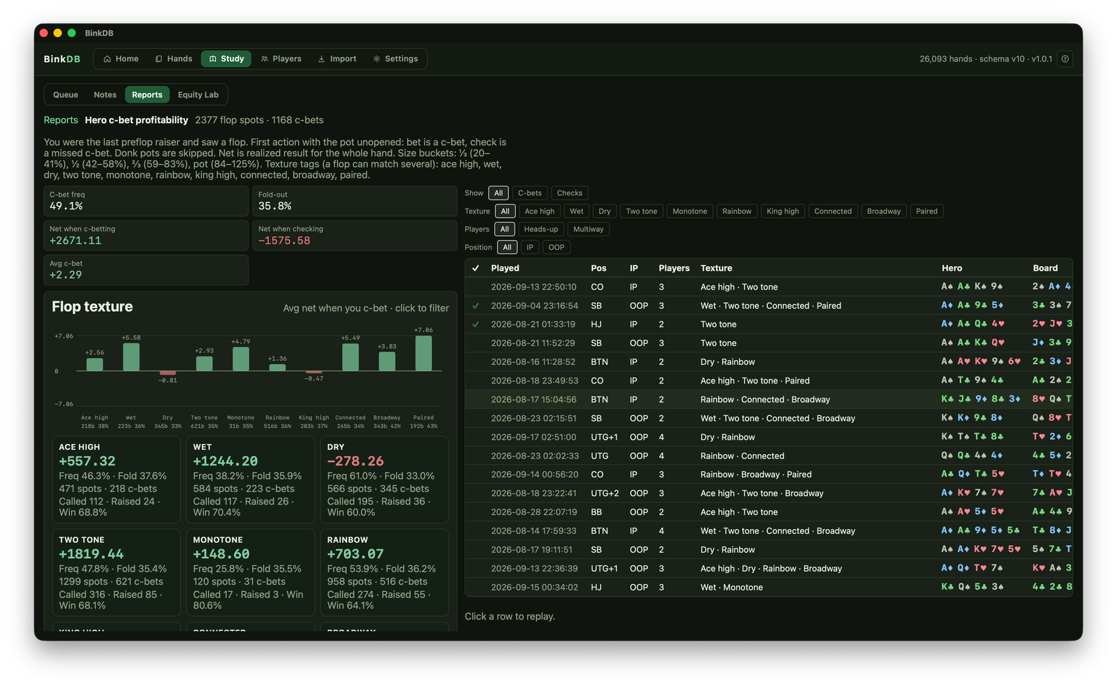Filter texture by King high
This screenshot has width=1117, height=686.
tap(783, 211)
